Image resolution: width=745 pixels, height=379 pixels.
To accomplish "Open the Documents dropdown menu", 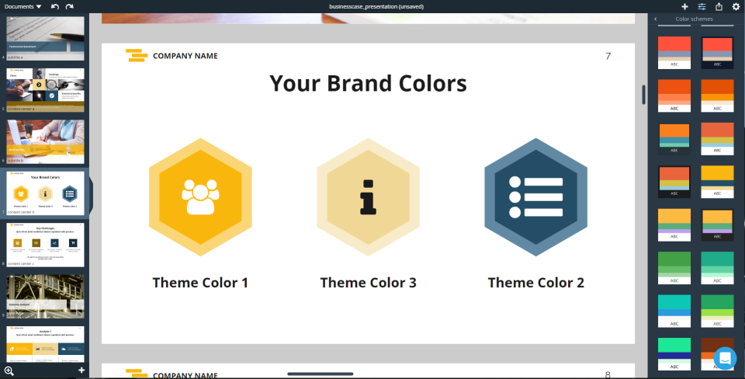I will pos(23,7).
